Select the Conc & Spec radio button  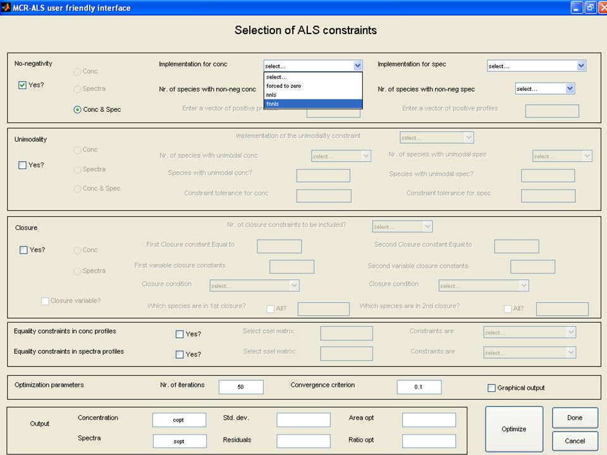(x=77, y=109)
